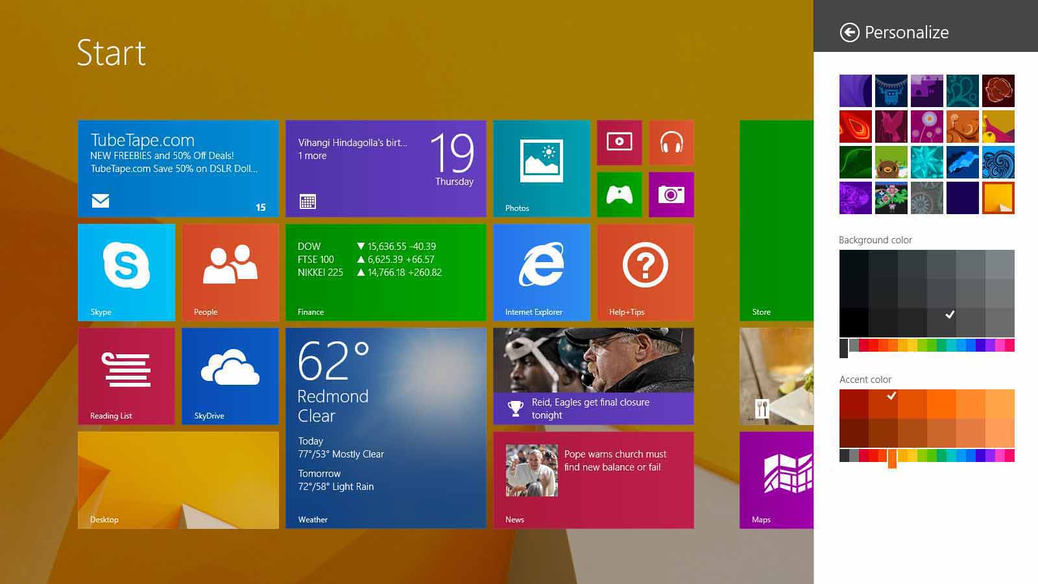Launch Internet Explorer tile
The image size is (1038, 584).
coord(542,273)
